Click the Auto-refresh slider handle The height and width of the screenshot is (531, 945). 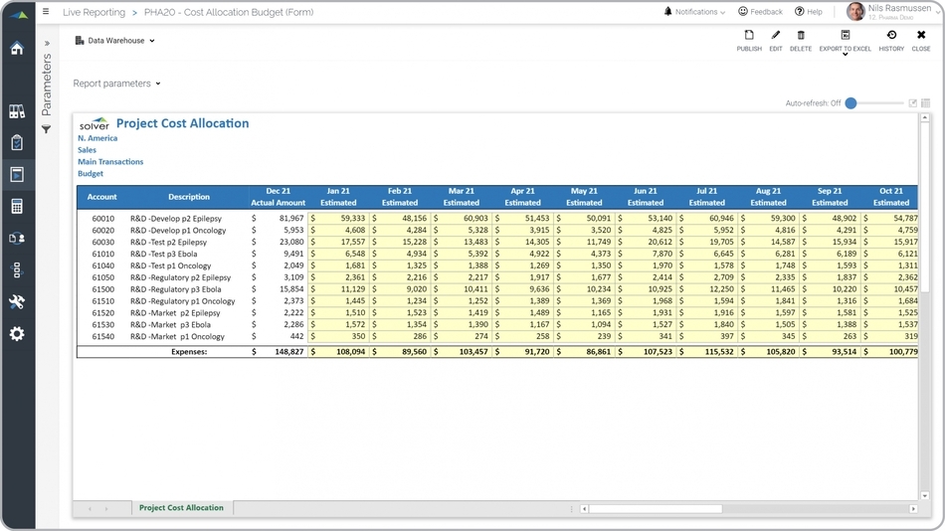pos(850,103)
